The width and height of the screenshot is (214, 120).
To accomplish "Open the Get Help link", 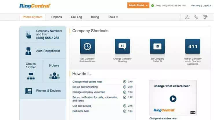I will 195,5.
